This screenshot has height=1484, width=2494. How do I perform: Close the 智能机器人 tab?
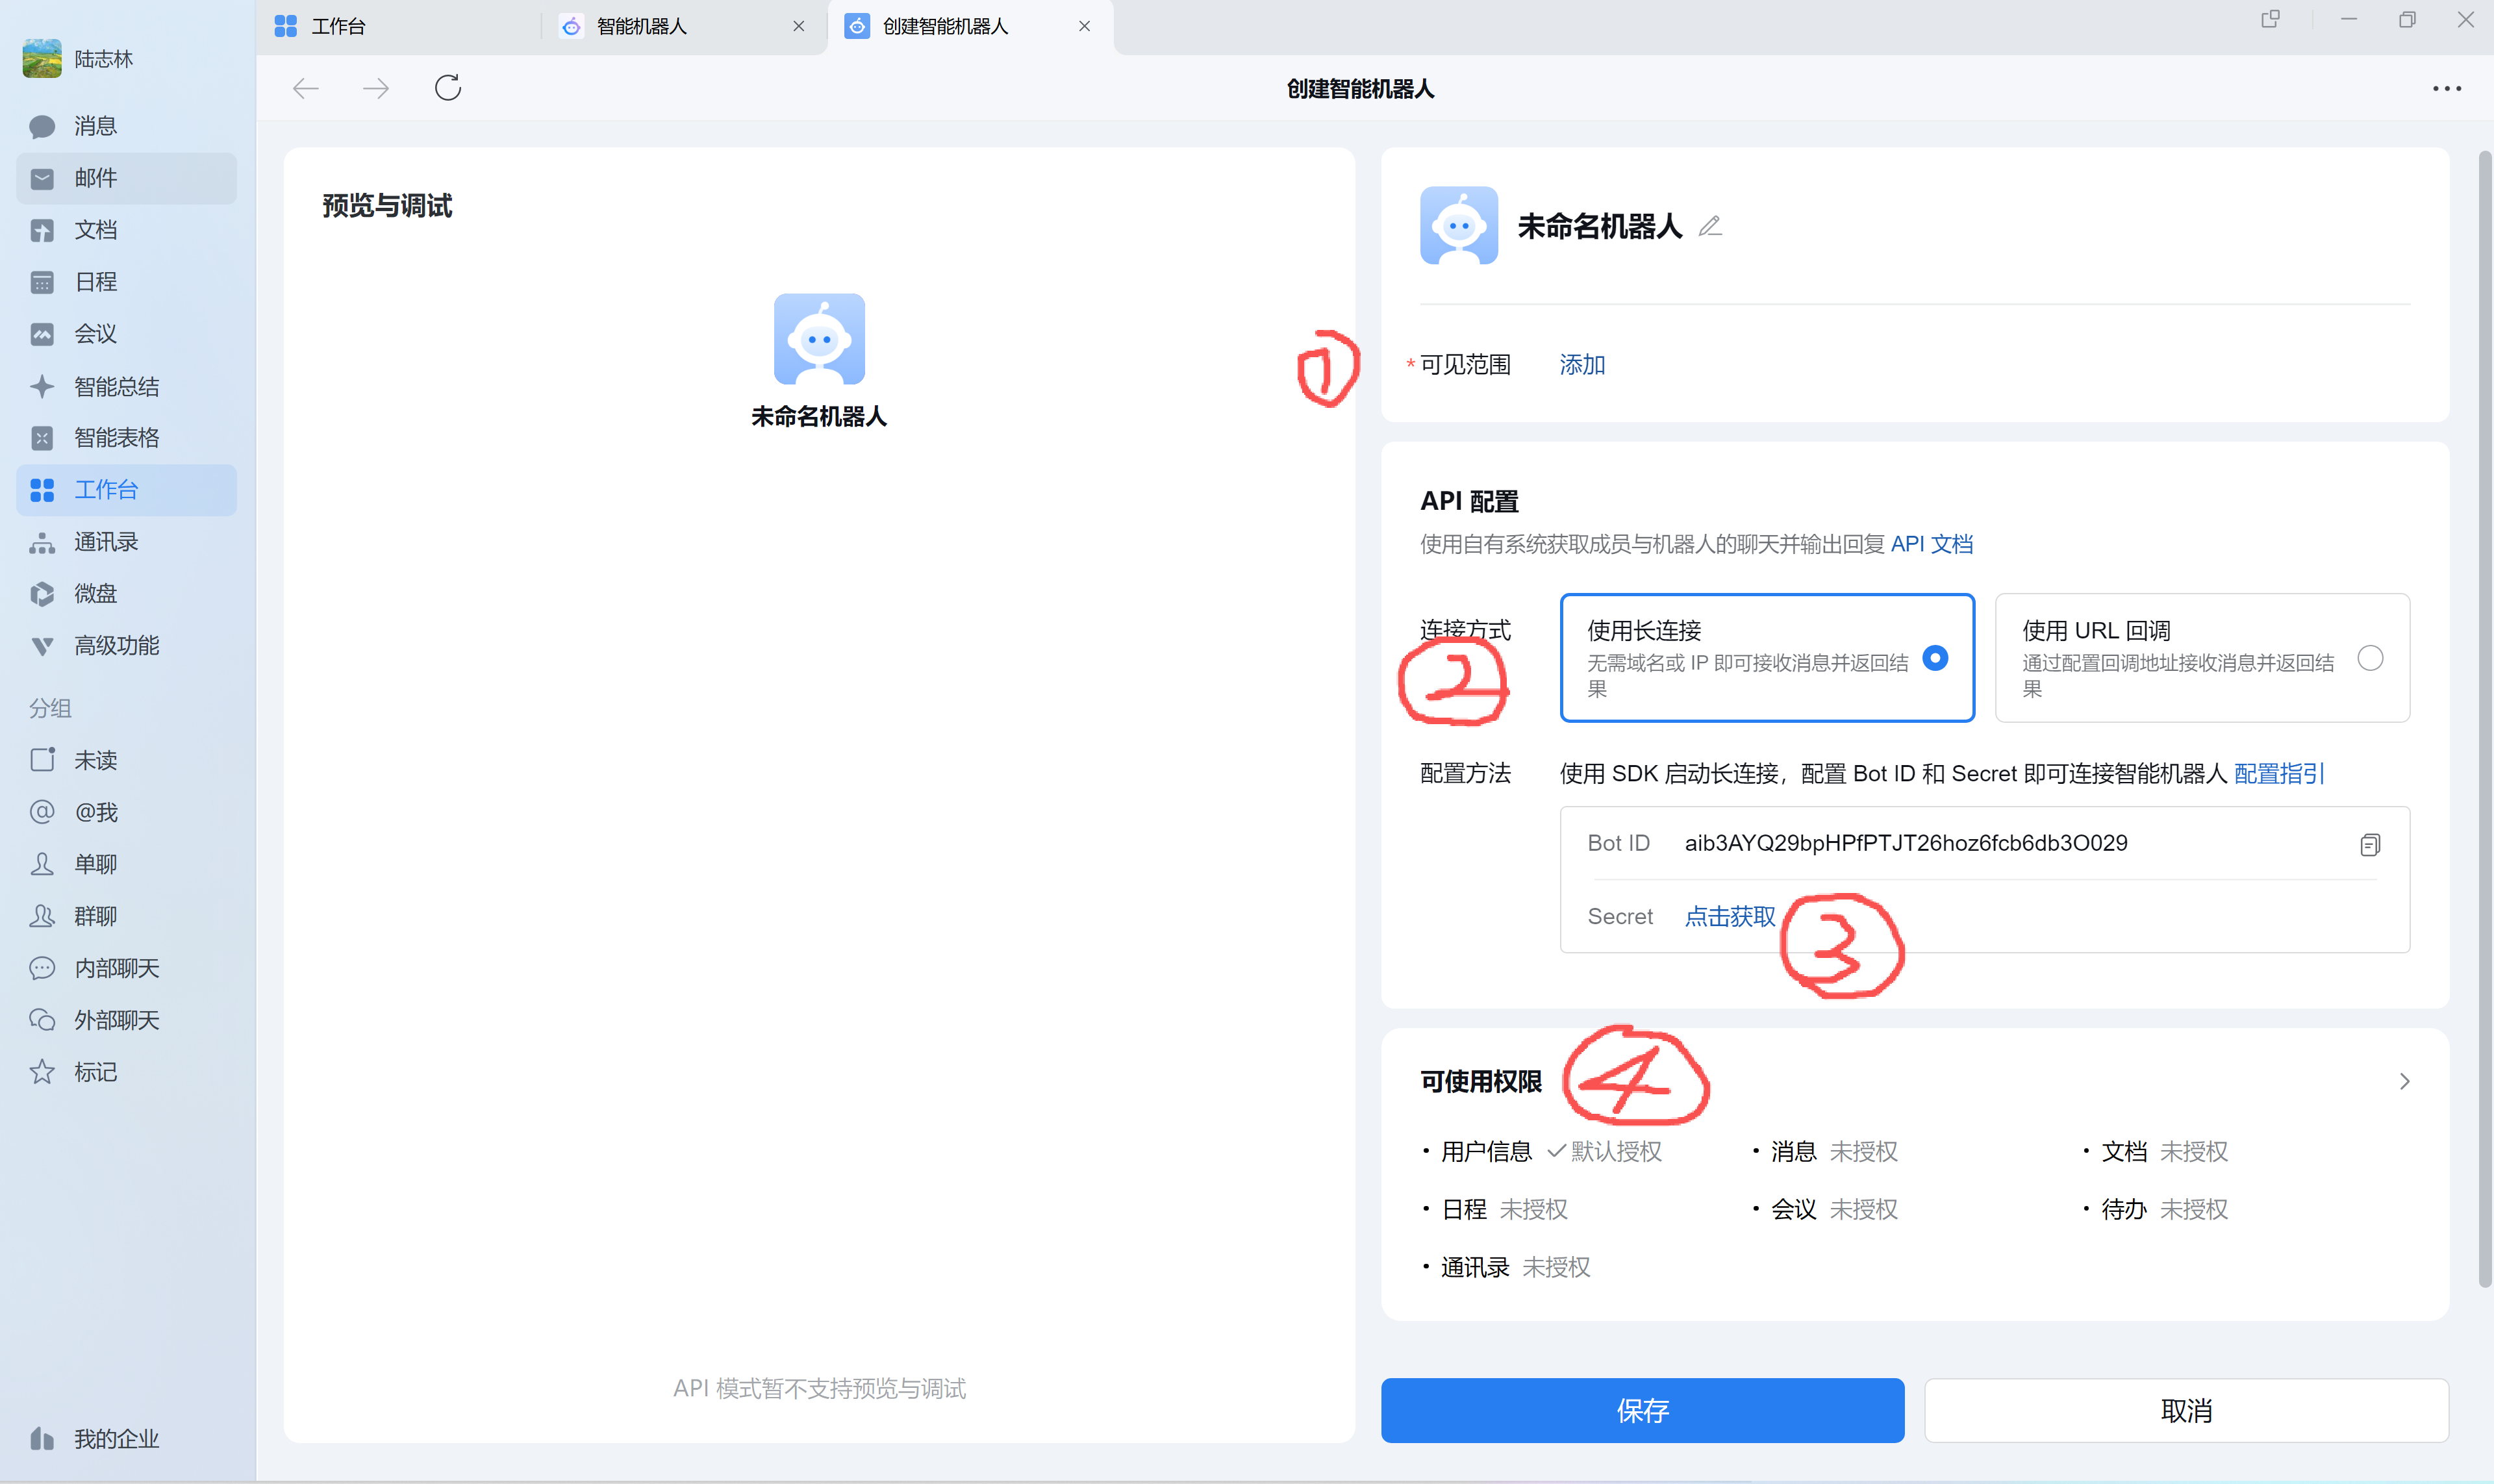point(798,27)
